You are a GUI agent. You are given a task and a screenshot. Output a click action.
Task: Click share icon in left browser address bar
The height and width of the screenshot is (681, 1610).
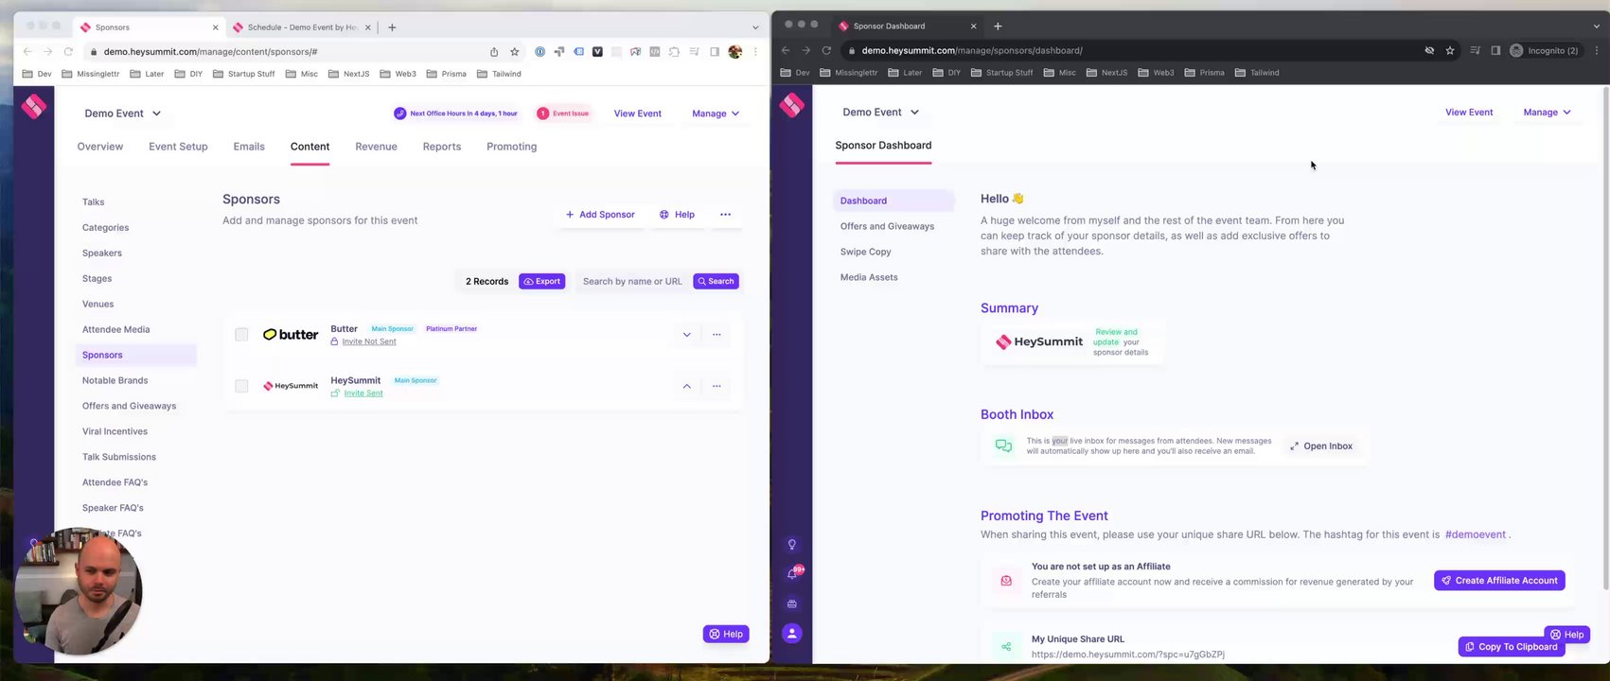pyautogui.click(x=494, y=52)
